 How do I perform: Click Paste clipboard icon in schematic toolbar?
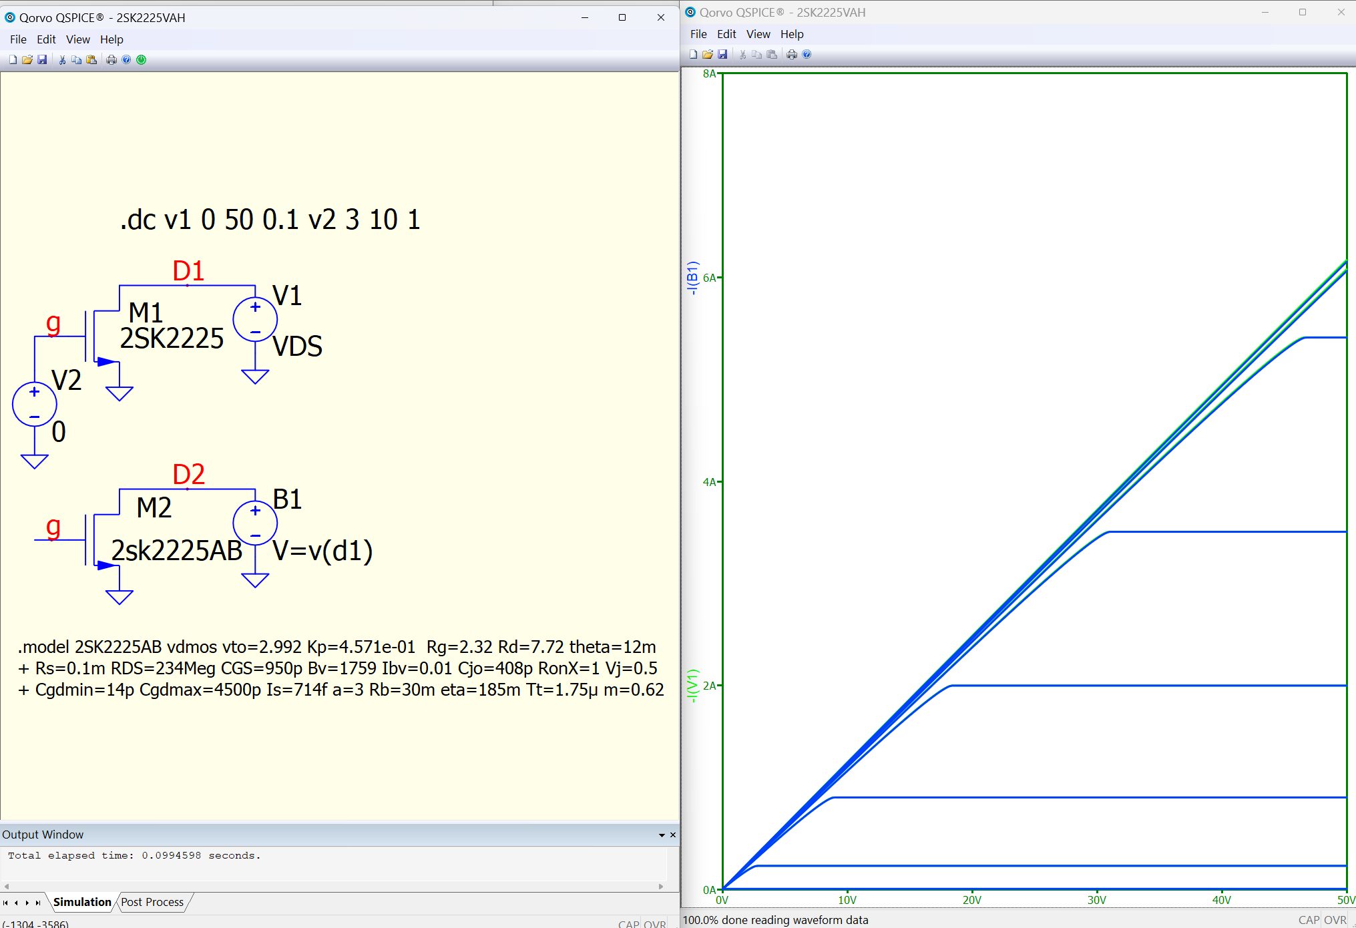click(91, 60)
